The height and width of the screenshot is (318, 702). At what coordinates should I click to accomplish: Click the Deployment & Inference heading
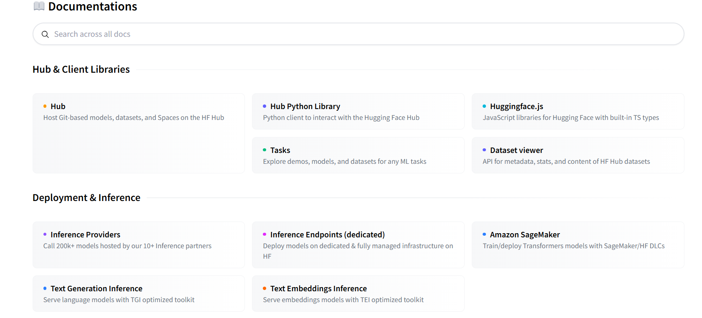coord(86,198)
